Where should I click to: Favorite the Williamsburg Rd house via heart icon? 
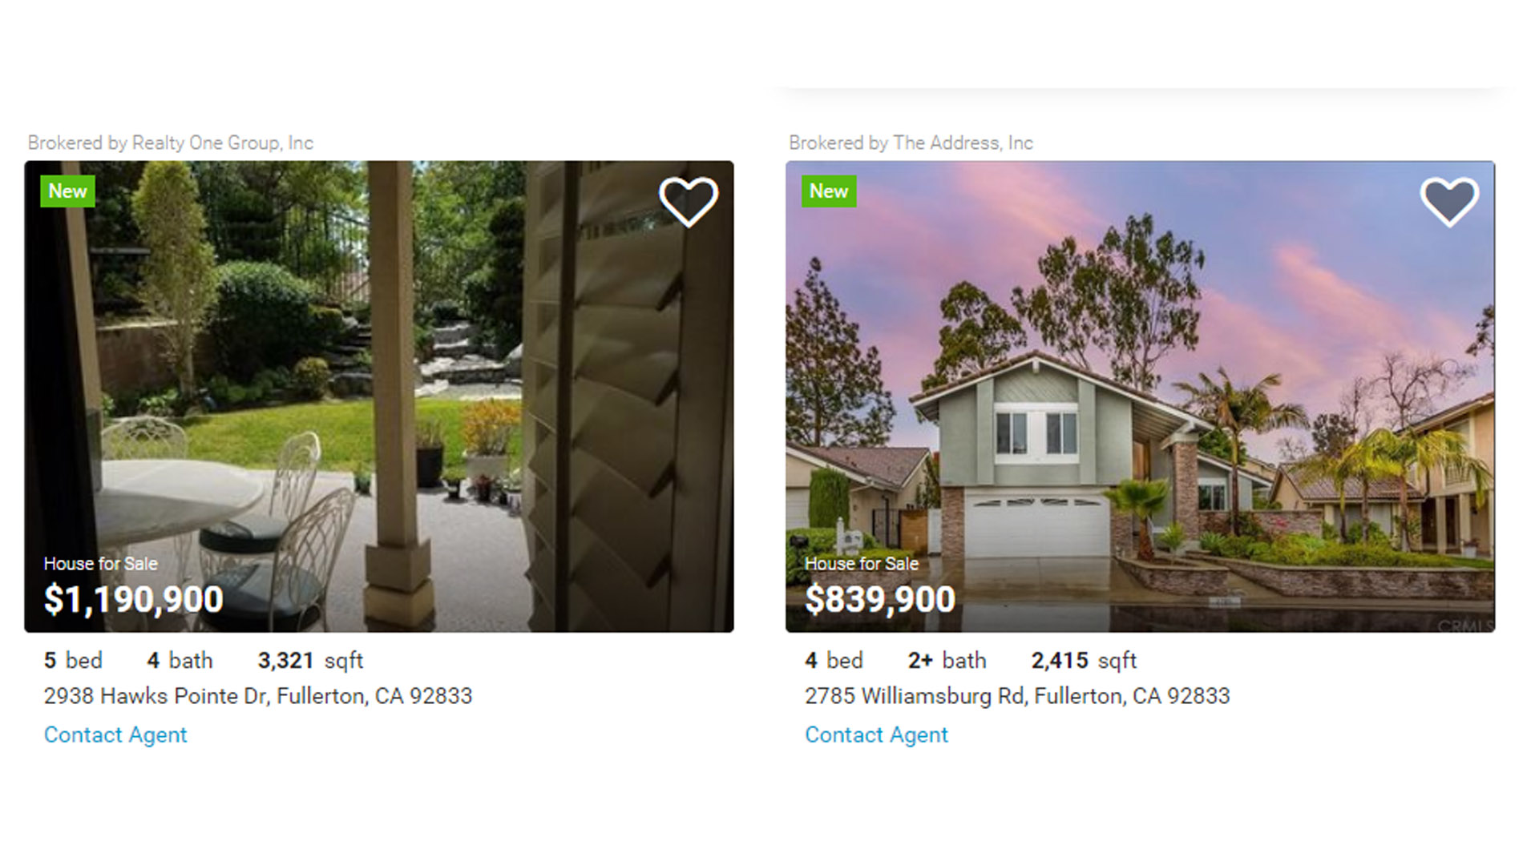(x=1449, y=201)
